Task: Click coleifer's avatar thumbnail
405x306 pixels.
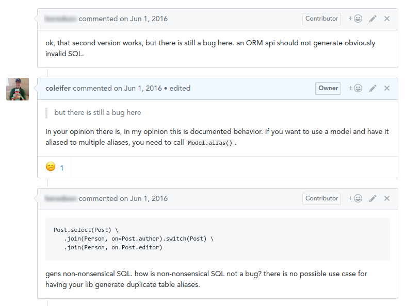Action: point(18,89)
